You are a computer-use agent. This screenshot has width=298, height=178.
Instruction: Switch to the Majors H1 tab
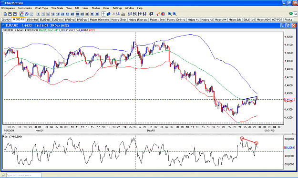coord(193,19)
